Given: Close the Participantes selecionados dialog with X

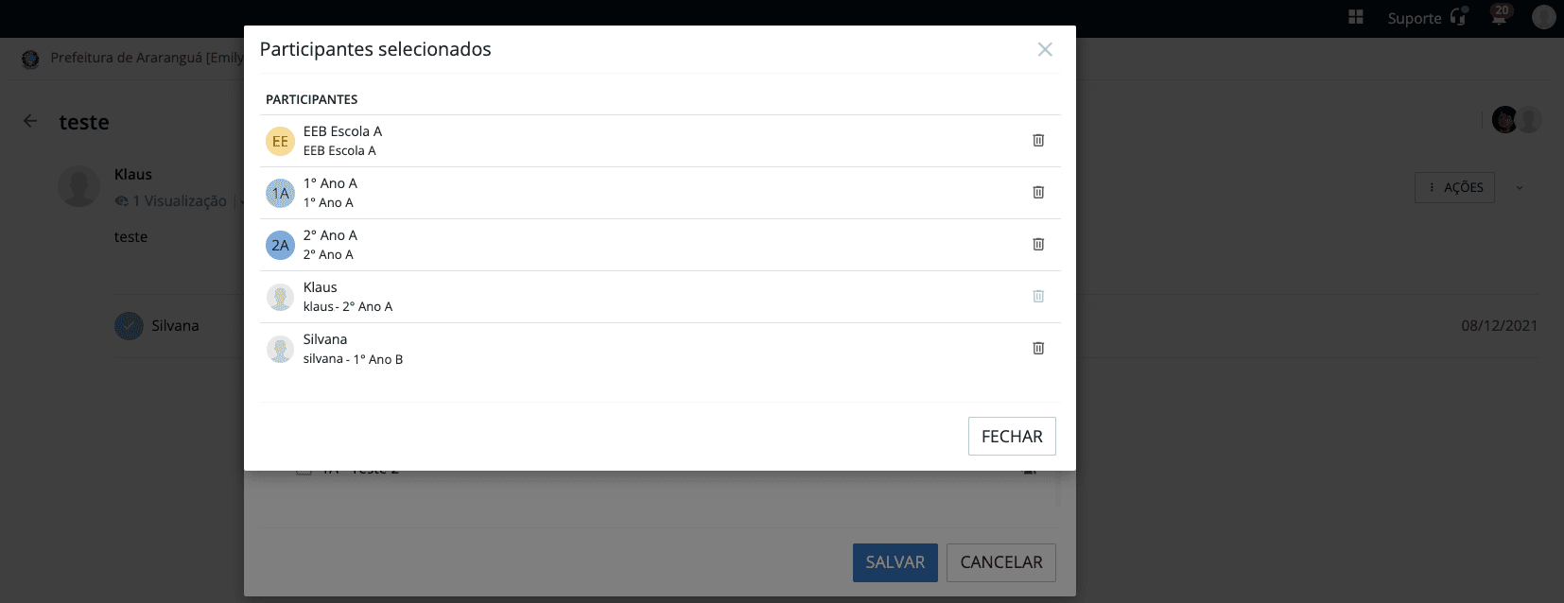Looking at the screenshot, I should click(1045, 49).
